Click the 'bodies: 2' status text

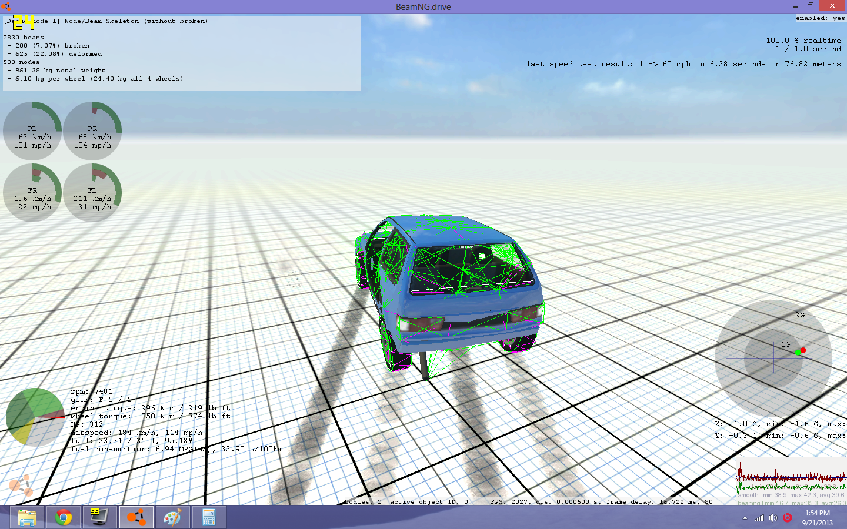(362, 502)
